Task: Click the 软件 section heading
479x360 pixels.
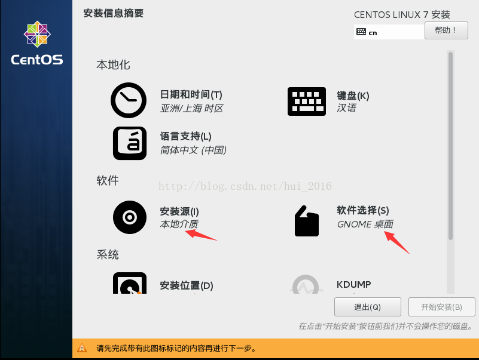Action: click(108, 180)
